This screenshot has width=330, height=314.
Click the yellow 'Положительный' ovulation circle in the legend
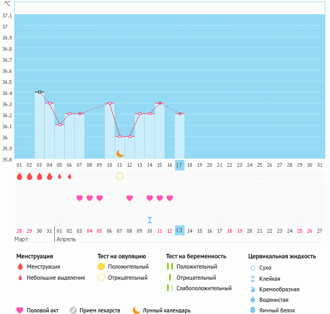(101, 267)
